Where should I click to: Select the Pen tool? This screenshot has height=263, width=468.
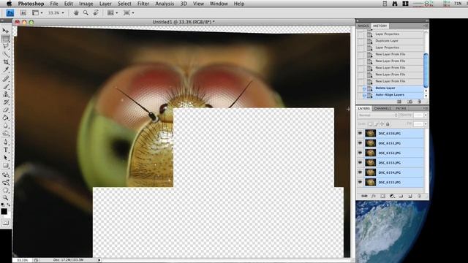pos(5,142)
